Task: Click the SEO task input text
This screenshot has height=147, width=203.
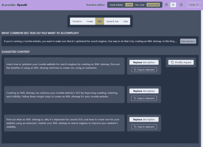Action: tap(91, 41)
